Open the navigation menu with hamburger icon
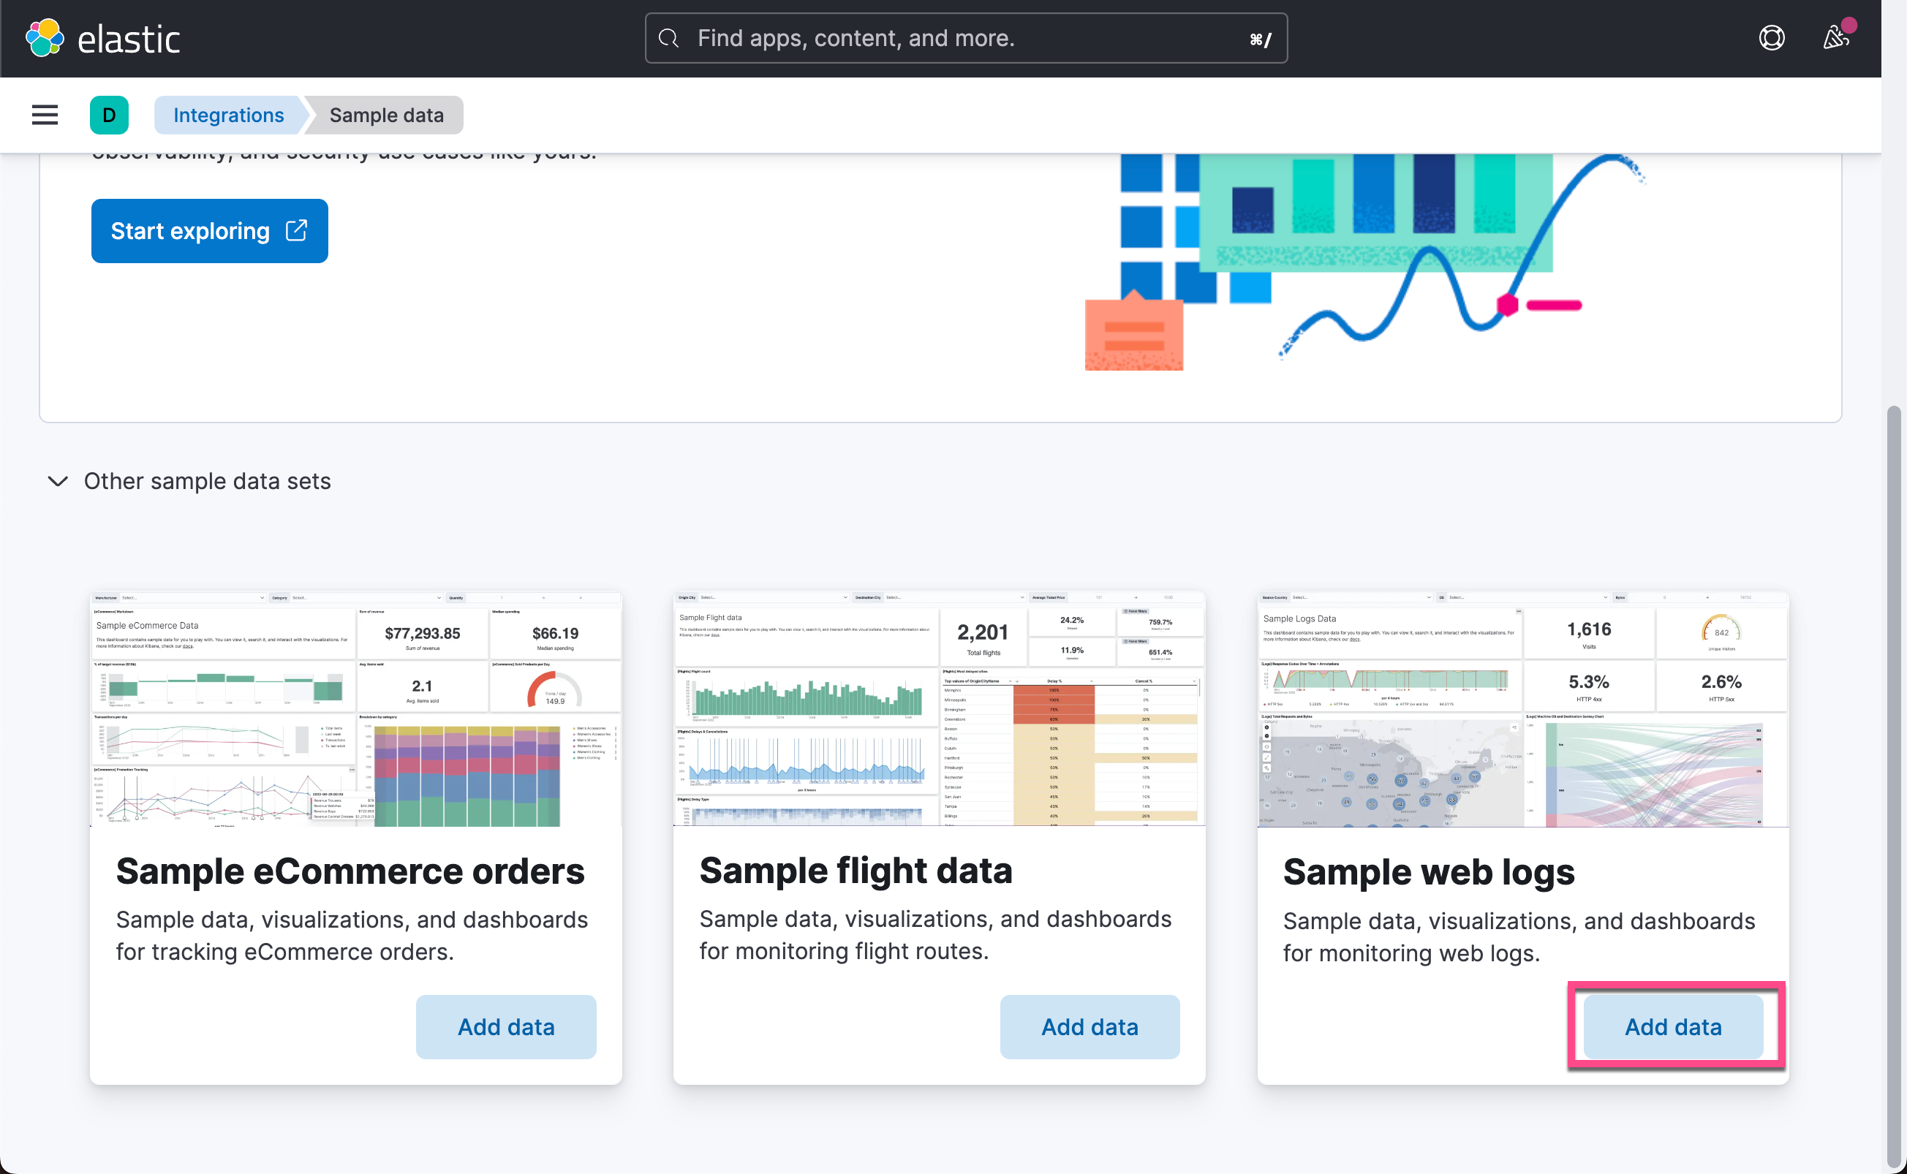 [45, 114]
